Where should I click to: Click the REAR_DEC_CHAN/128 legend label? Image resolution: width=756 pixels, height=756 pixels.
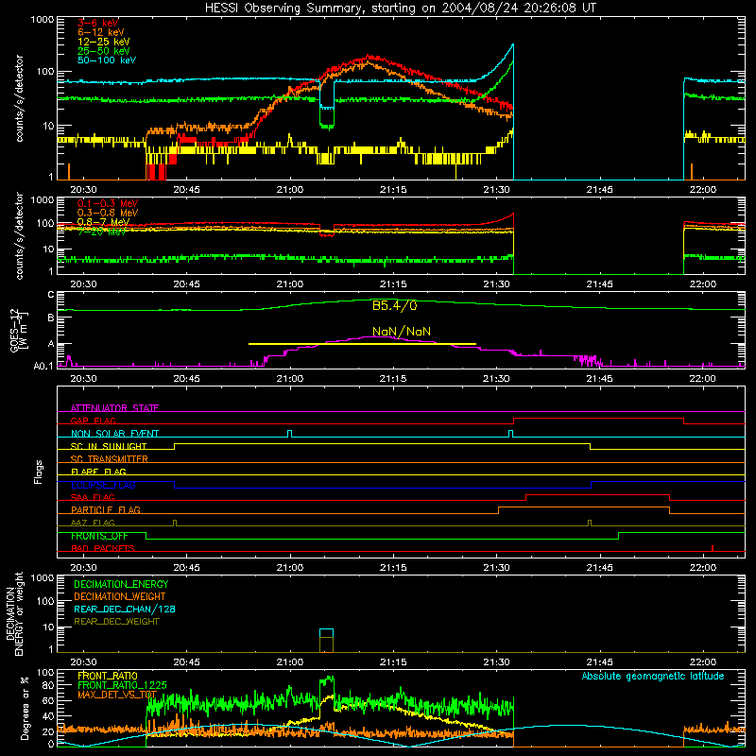click(125, 609)
